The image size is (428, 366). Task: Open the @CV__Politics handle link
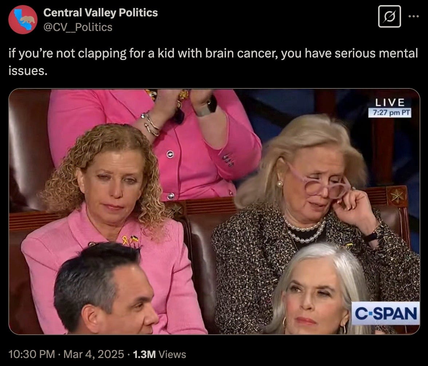pos(78,27)
